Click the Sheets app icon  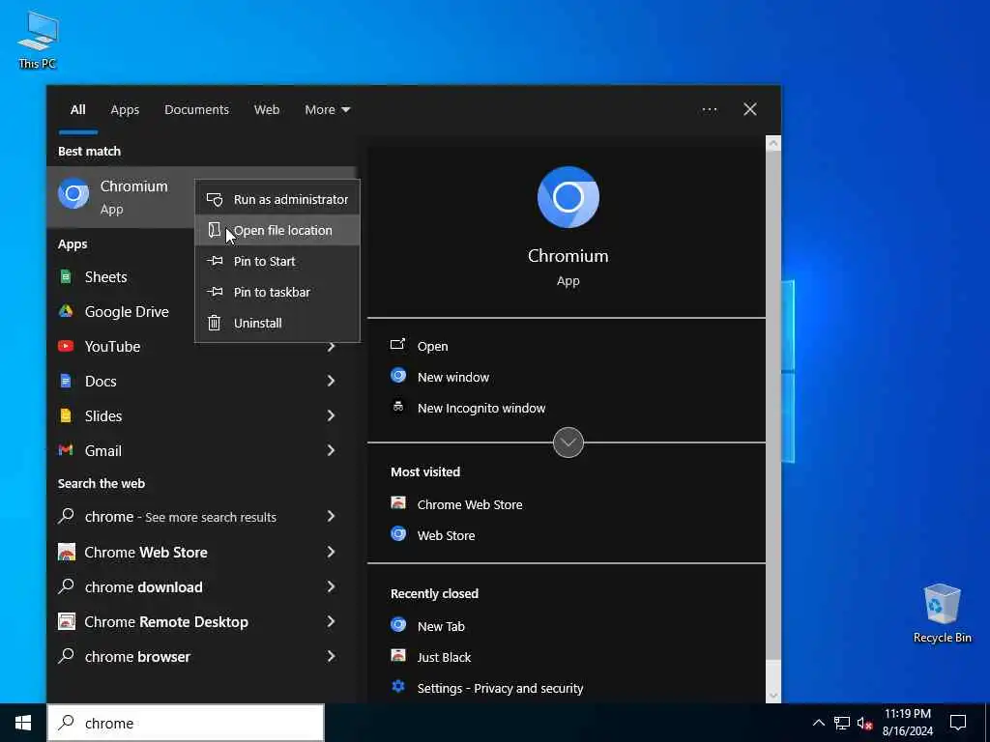click(66, 276)
